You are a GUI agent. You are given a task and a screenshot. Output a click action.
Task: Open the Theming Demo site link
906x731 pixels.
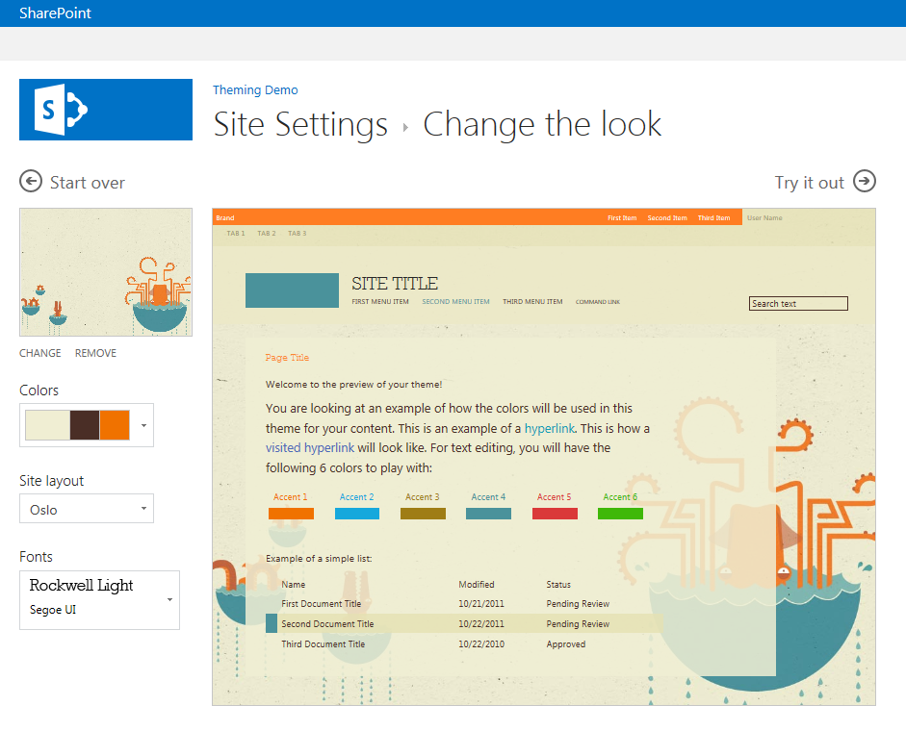(x=255, y=90)
